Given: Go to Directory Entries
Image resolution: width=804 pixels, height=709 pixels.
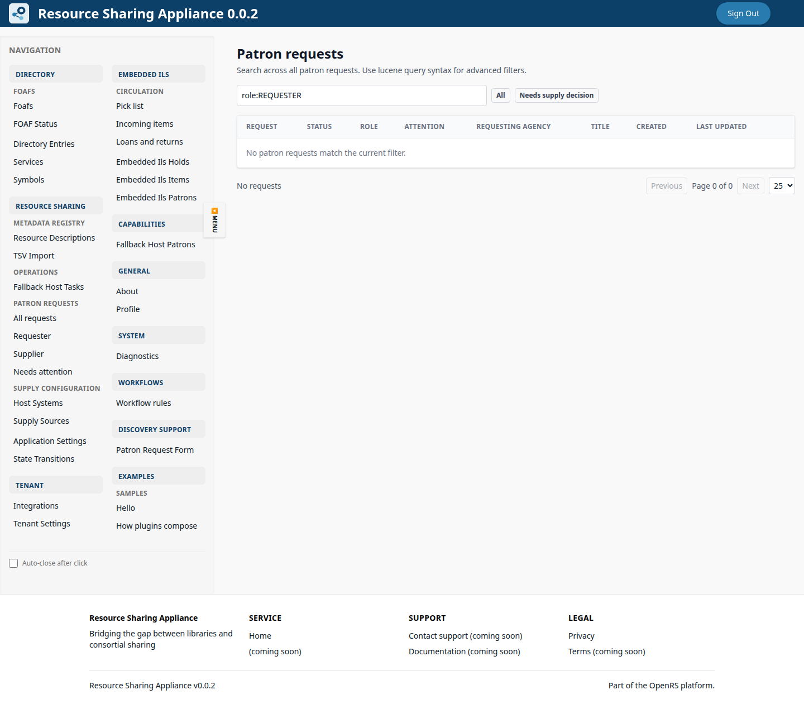Looking at the screenshot, I should [44, 144].
